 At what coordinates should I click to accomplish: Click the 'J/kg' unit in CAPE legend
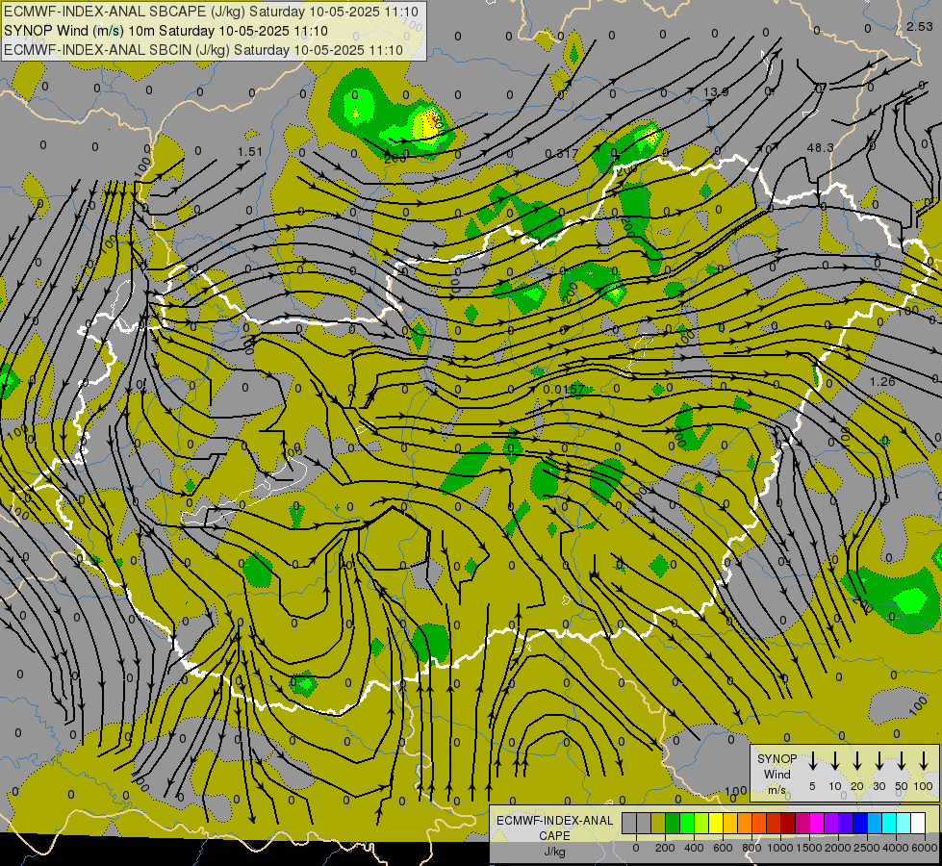click(554, 852)
